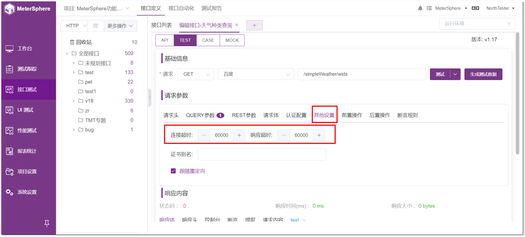Open the 百度 environment selector
Viewport: 525px width, 237px height.
coord(256,74)
